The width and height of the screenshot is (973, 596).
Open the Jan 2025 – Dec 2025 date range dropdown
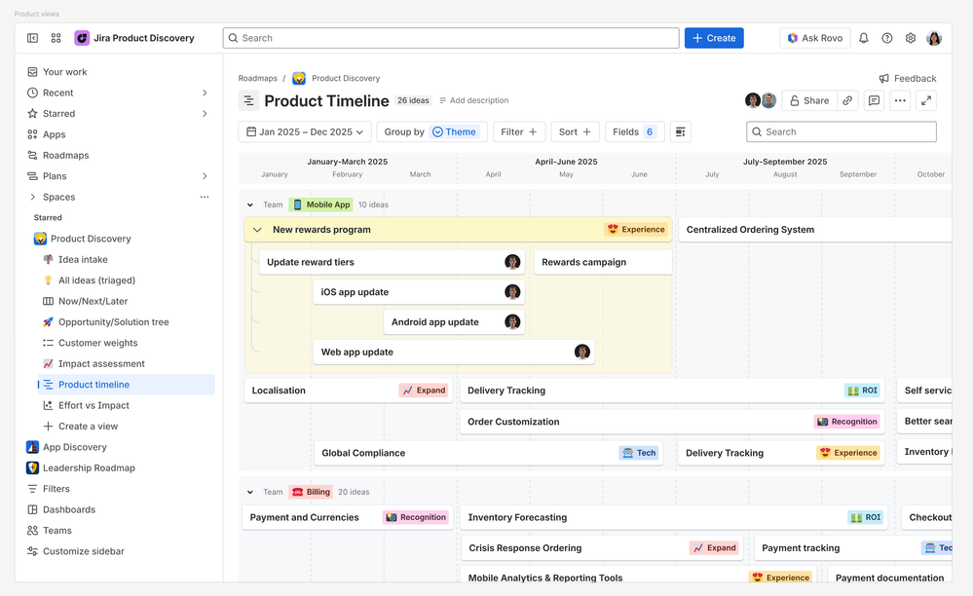pos(305,131)
